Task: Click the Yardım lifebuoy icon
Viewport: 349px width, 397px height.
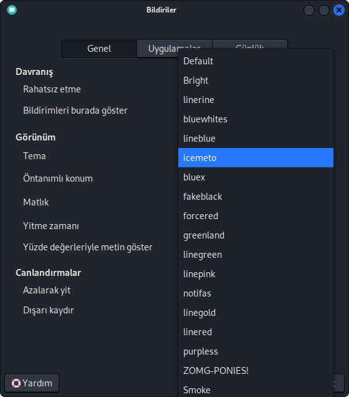Action: click(16, 383)
